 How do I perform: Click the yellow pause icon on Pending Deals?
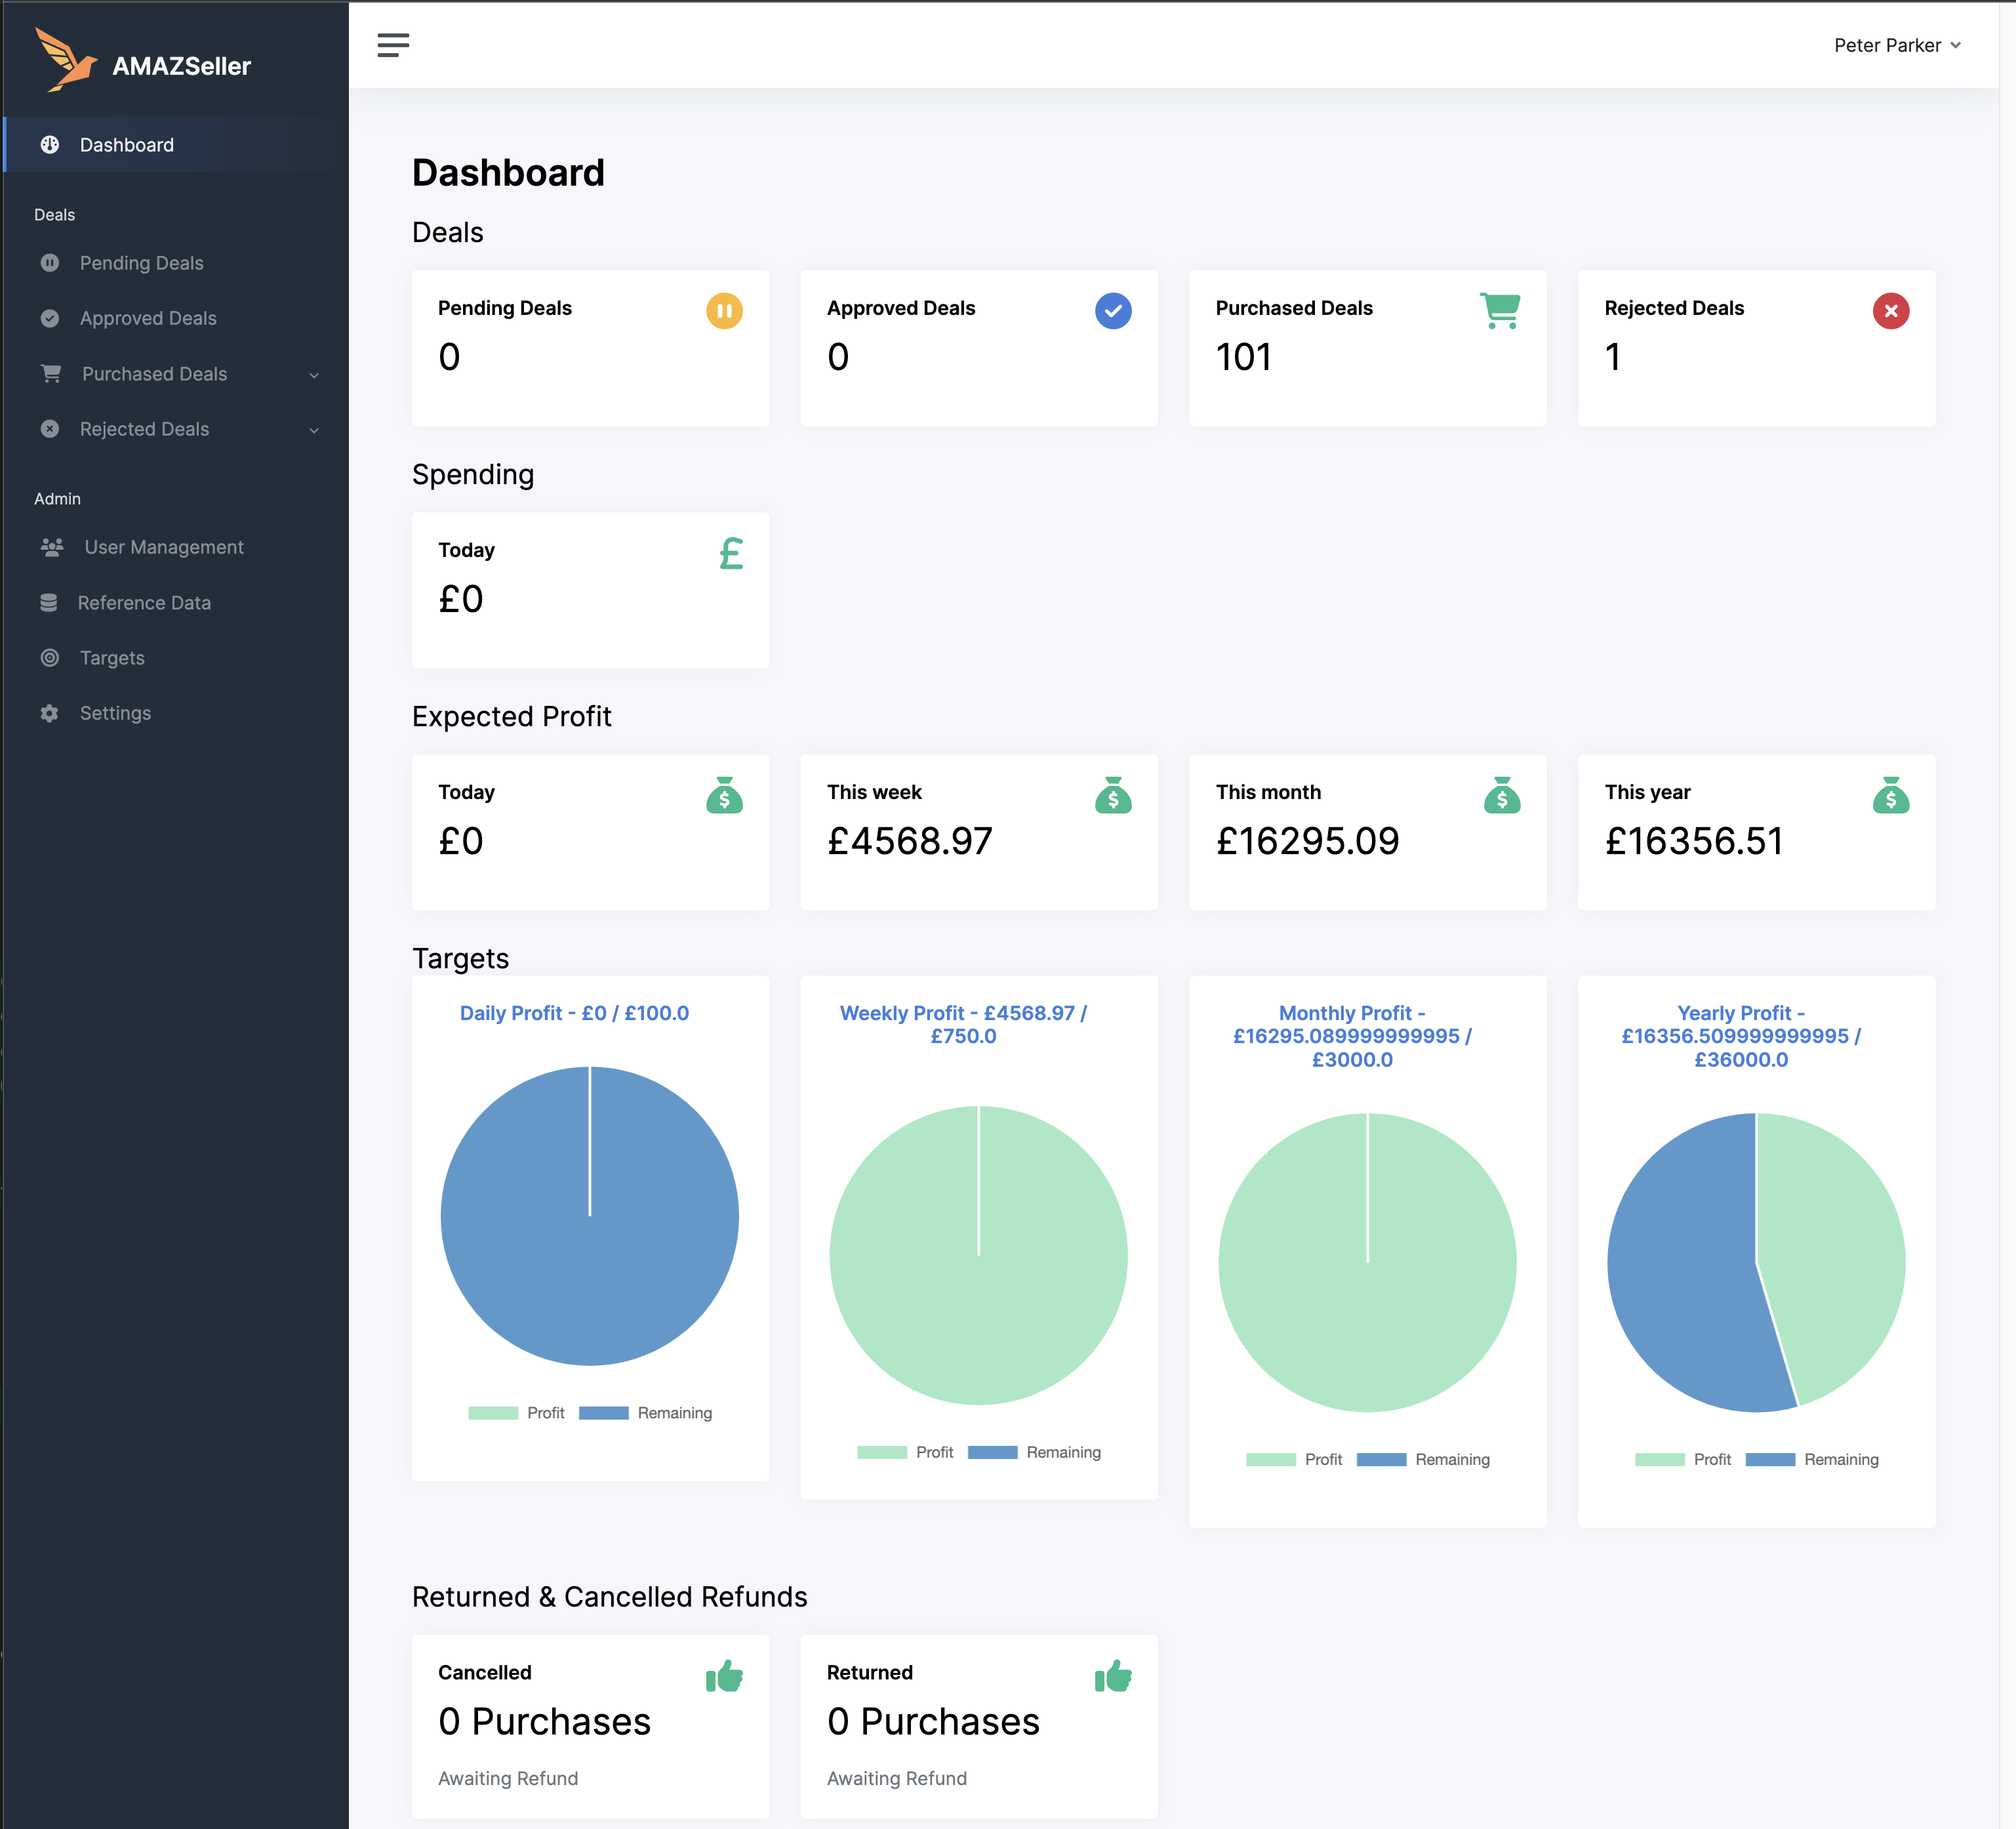[724, 311]
